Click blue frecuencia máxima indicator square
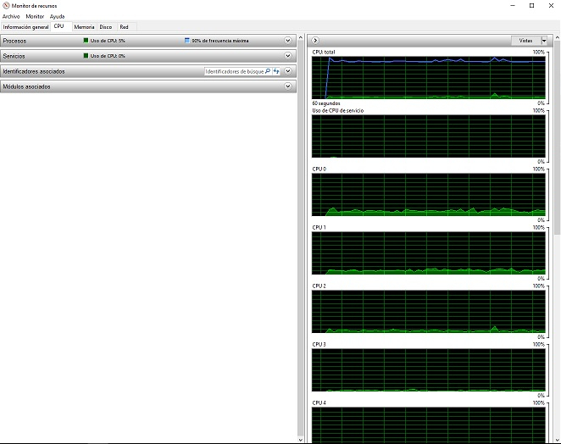Screen dimensions: 561x444 click(x=186, y=41)
